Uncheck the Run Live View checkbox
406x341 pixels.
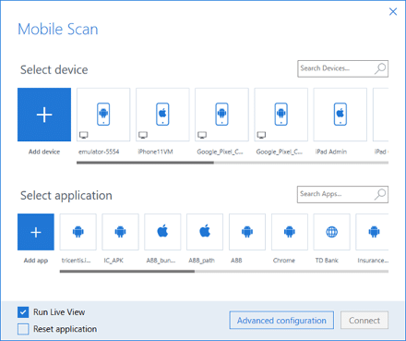point(23,312)
